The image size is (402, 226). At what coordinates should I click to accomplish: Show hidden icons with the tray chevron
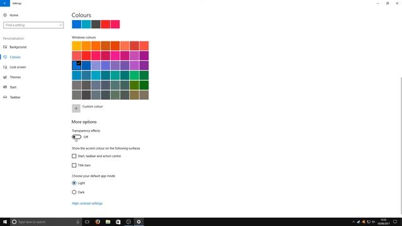[354, 222]
